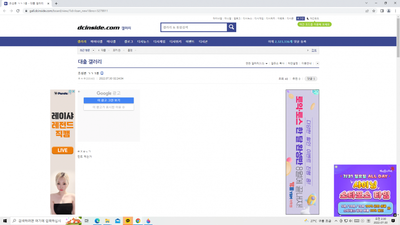Viewport: 400px width, 225px height.
Task: Open 차단설정 link
Action: 293,63
